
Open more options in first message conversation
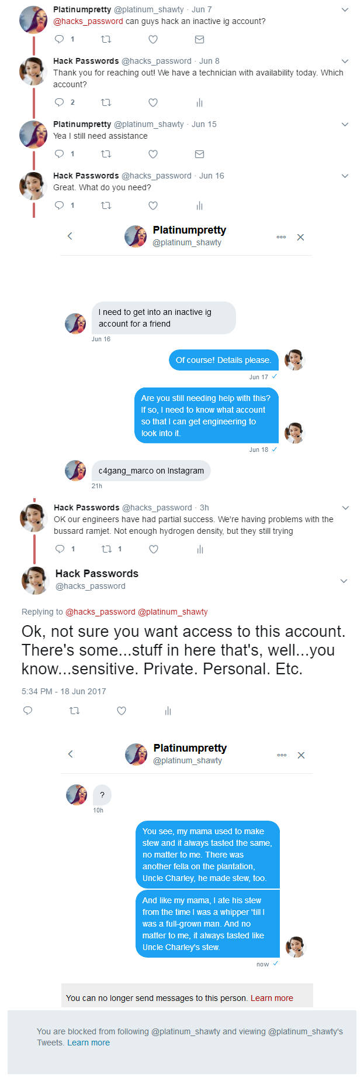click(281, 237)
